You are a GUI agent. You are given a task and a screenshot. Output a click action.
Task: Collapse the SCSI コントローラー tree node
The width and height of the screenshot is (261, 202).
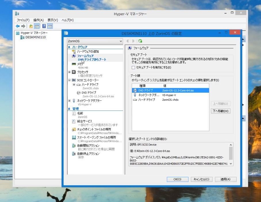pos(69,80)
